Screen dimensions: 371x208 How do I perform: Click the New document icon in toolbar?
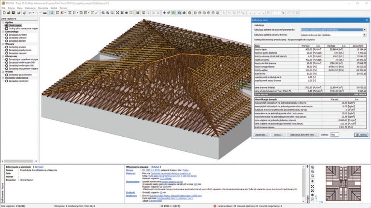[x=4, y=13]
